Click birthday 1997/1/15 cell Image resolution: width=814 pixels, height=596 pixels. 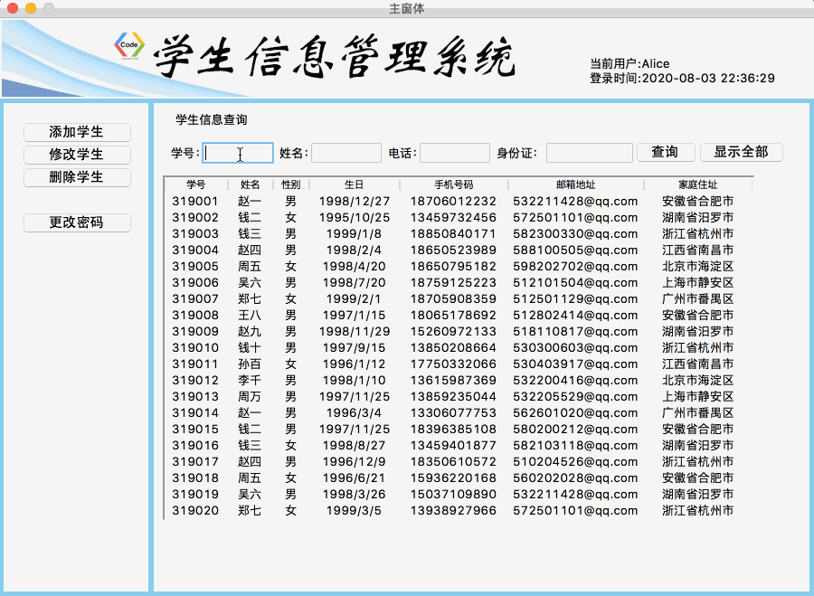pyautogui.click(x=354, y=315)
